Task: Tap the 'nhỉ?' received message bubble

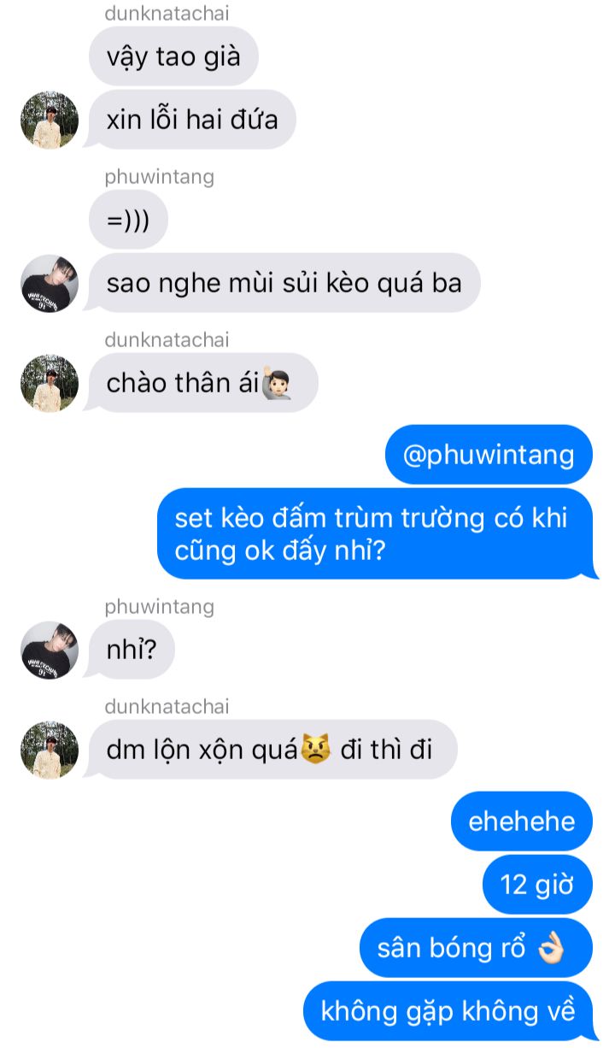Action: [132, 650]
